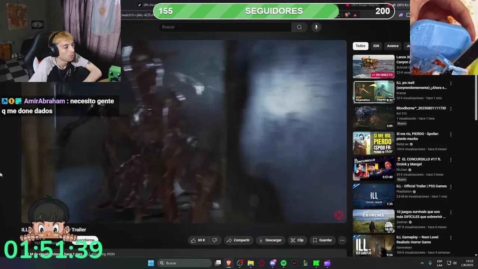Open ILL Official Trailer PS5 Games thumbnail
Viewport: 478px width, 269px height.
pyautogui.click(x=373, y=195)
